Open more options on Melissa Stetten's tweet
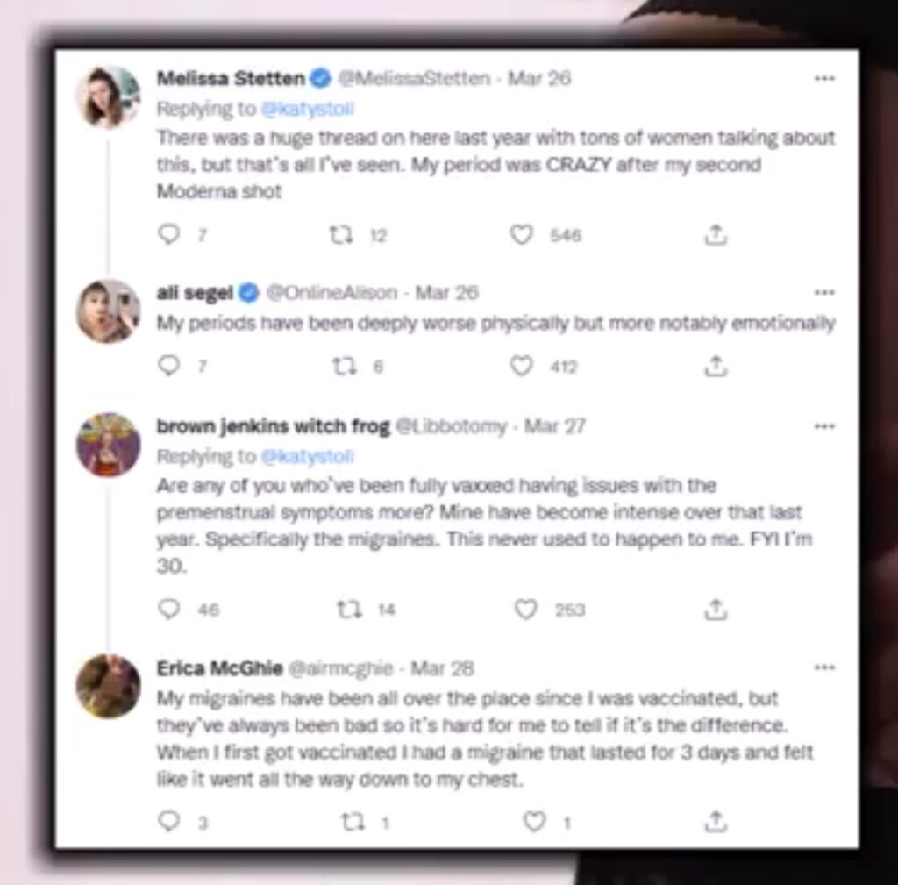This screenshot has width=898, height=885. click(x=824, y=78)
